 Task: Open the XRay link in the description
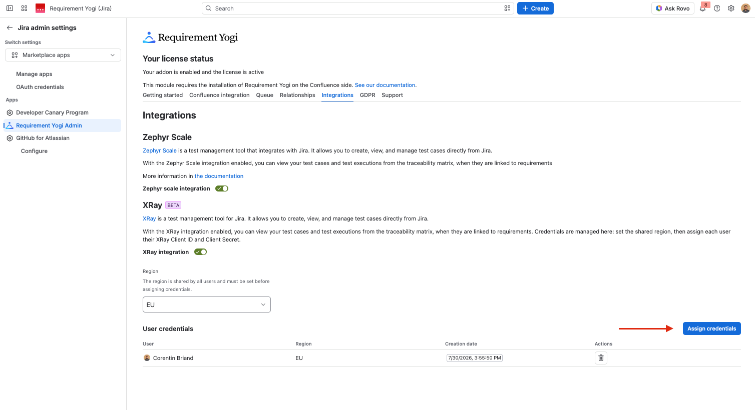click(x=149, y=218)
